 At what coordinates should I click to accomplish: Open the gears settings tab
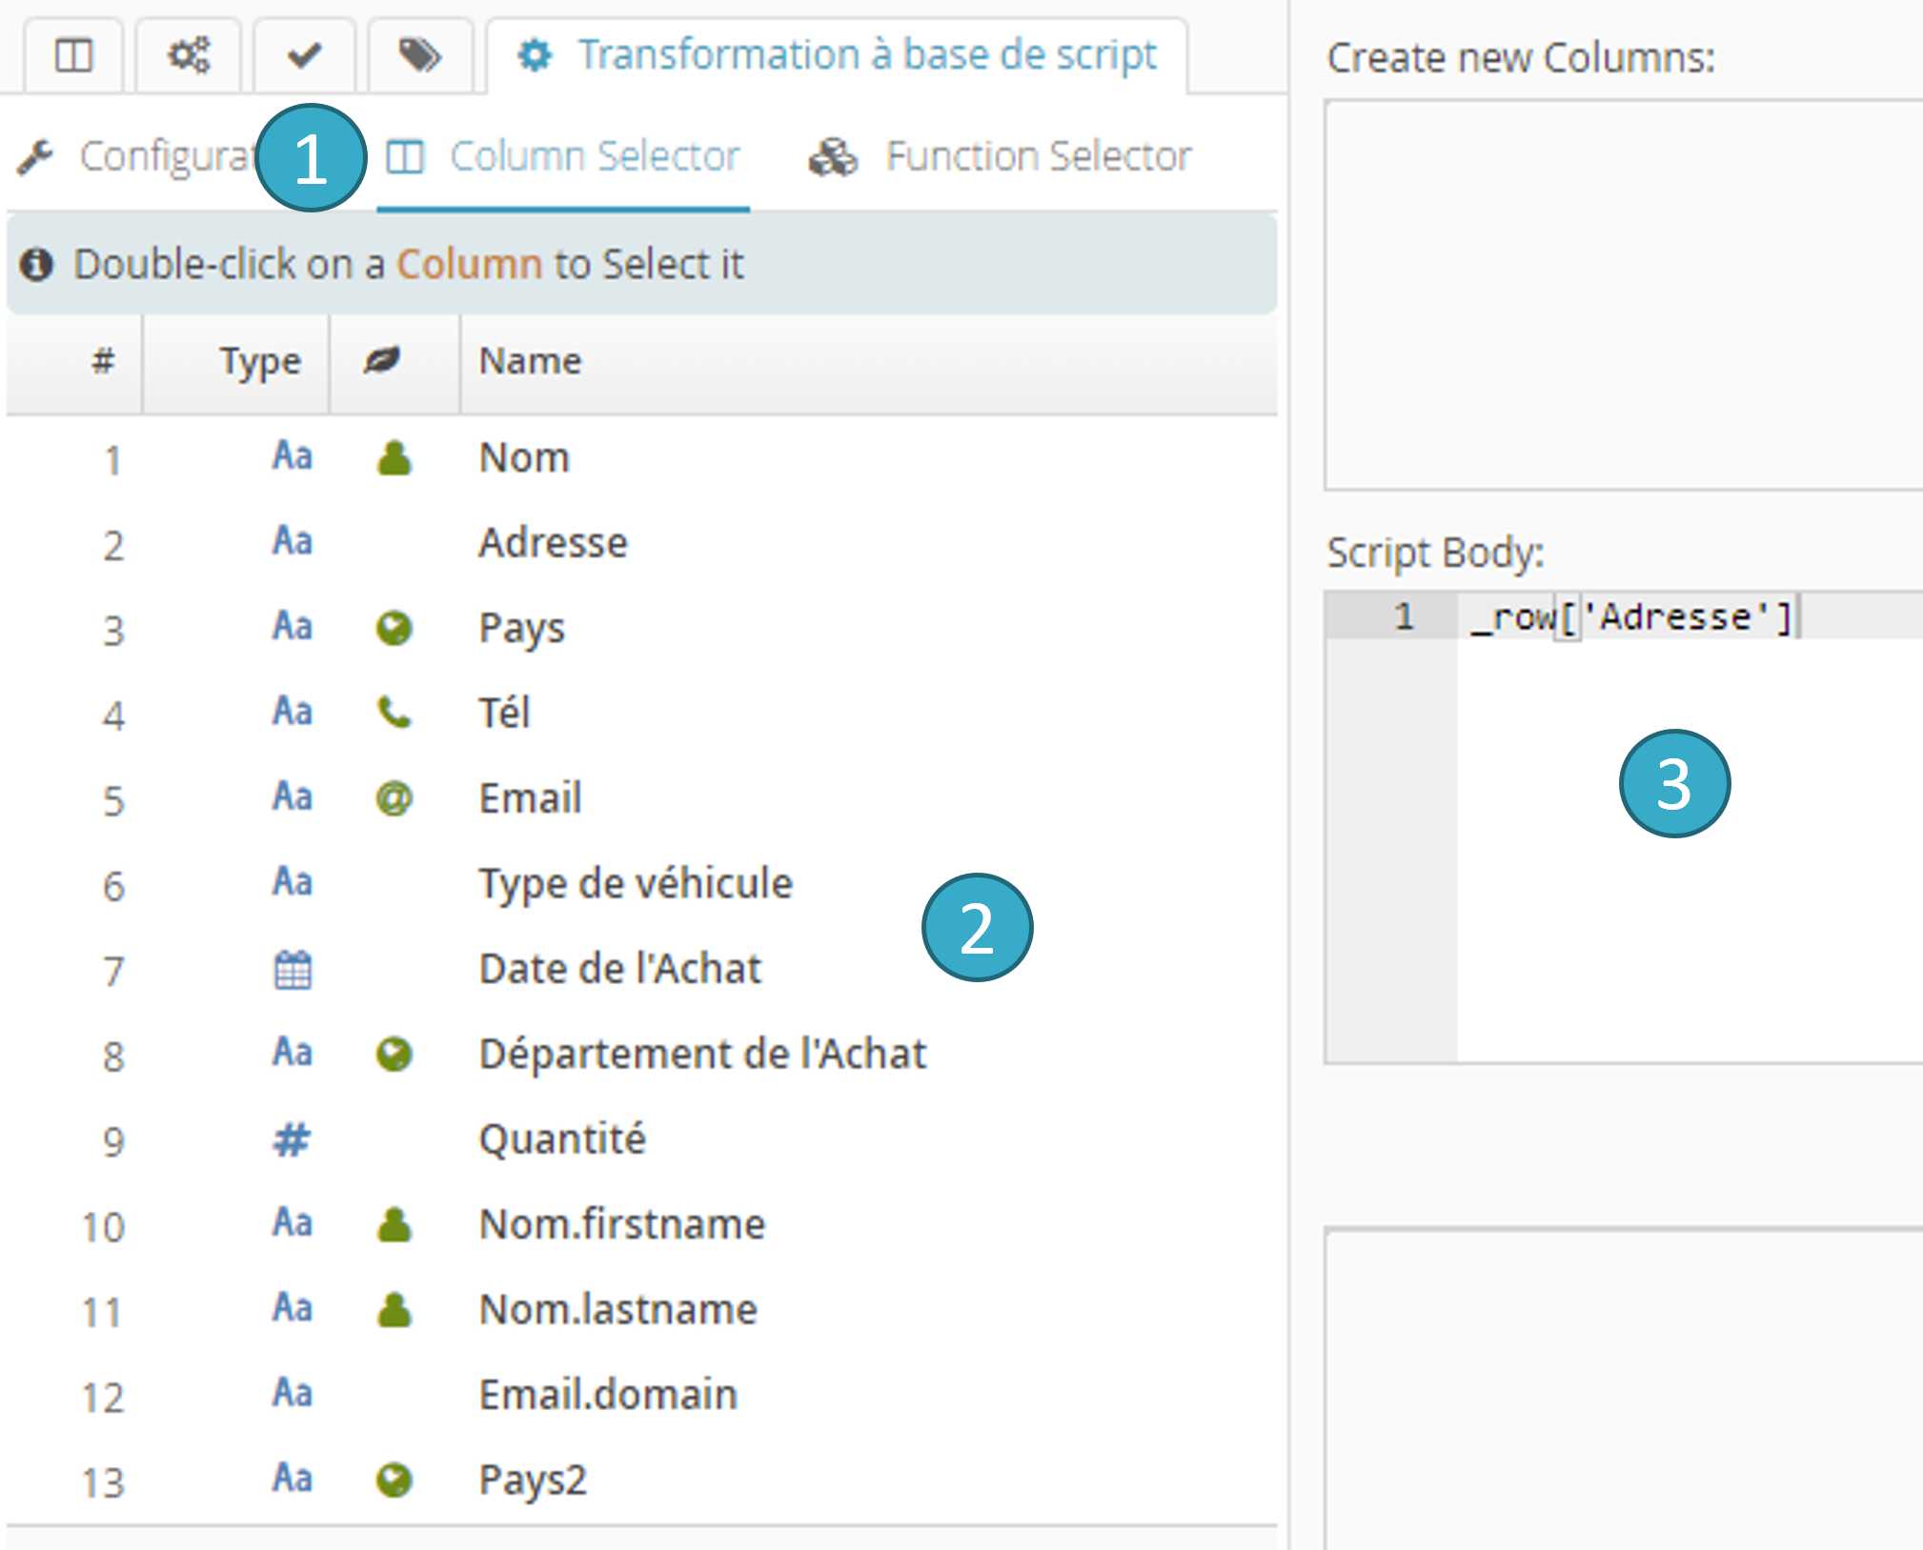tap(189, 55)
